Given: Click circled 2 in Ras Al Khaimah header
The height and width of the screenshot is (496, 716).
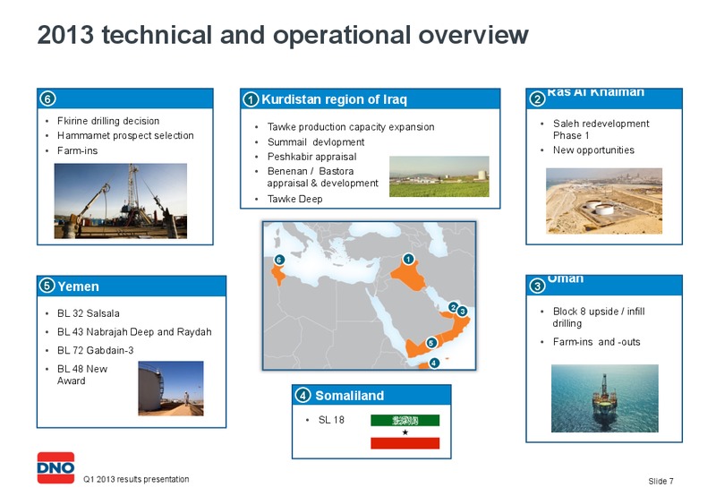Looking at the screenshot, I should [x=537, y=98].
